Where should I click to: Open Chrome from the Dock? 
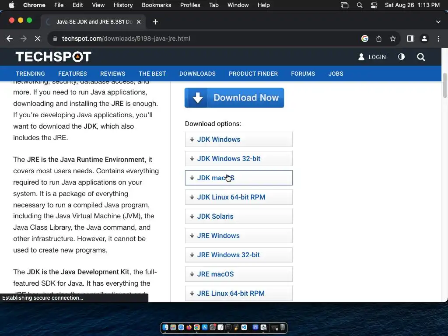tap(197, 327)
